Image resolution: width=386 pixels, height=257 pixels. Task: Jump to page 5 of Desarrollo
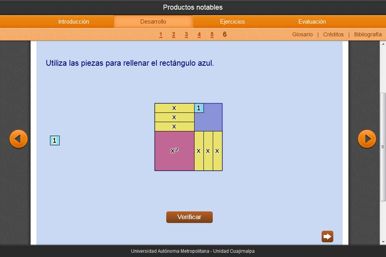pos(212,35)
